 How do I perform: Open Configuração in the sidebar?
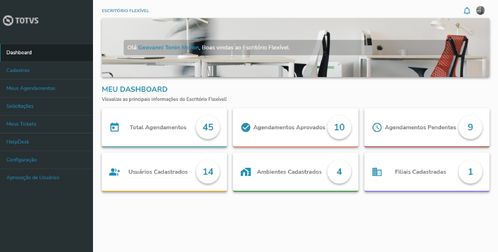46,160
